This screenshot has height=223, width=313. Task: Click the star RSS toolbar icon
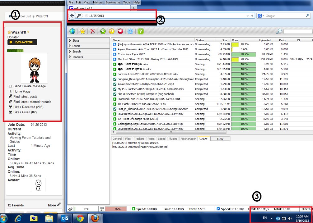coord(82,31)
